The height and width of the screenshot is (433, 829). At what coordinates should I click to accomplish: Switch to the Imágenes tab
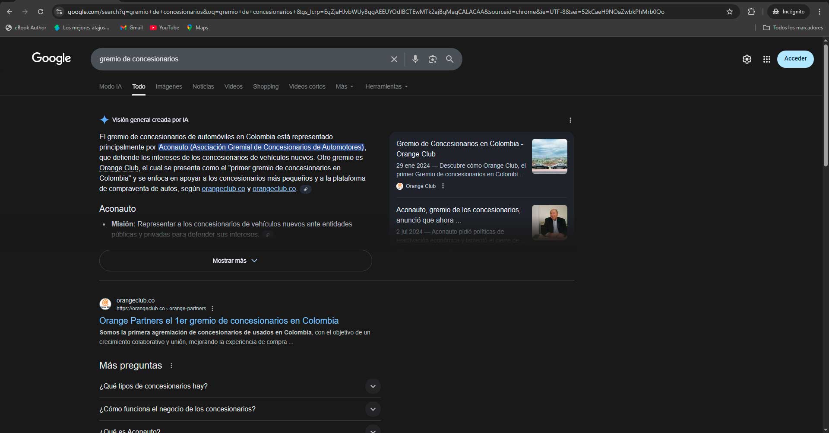(168, 86)
